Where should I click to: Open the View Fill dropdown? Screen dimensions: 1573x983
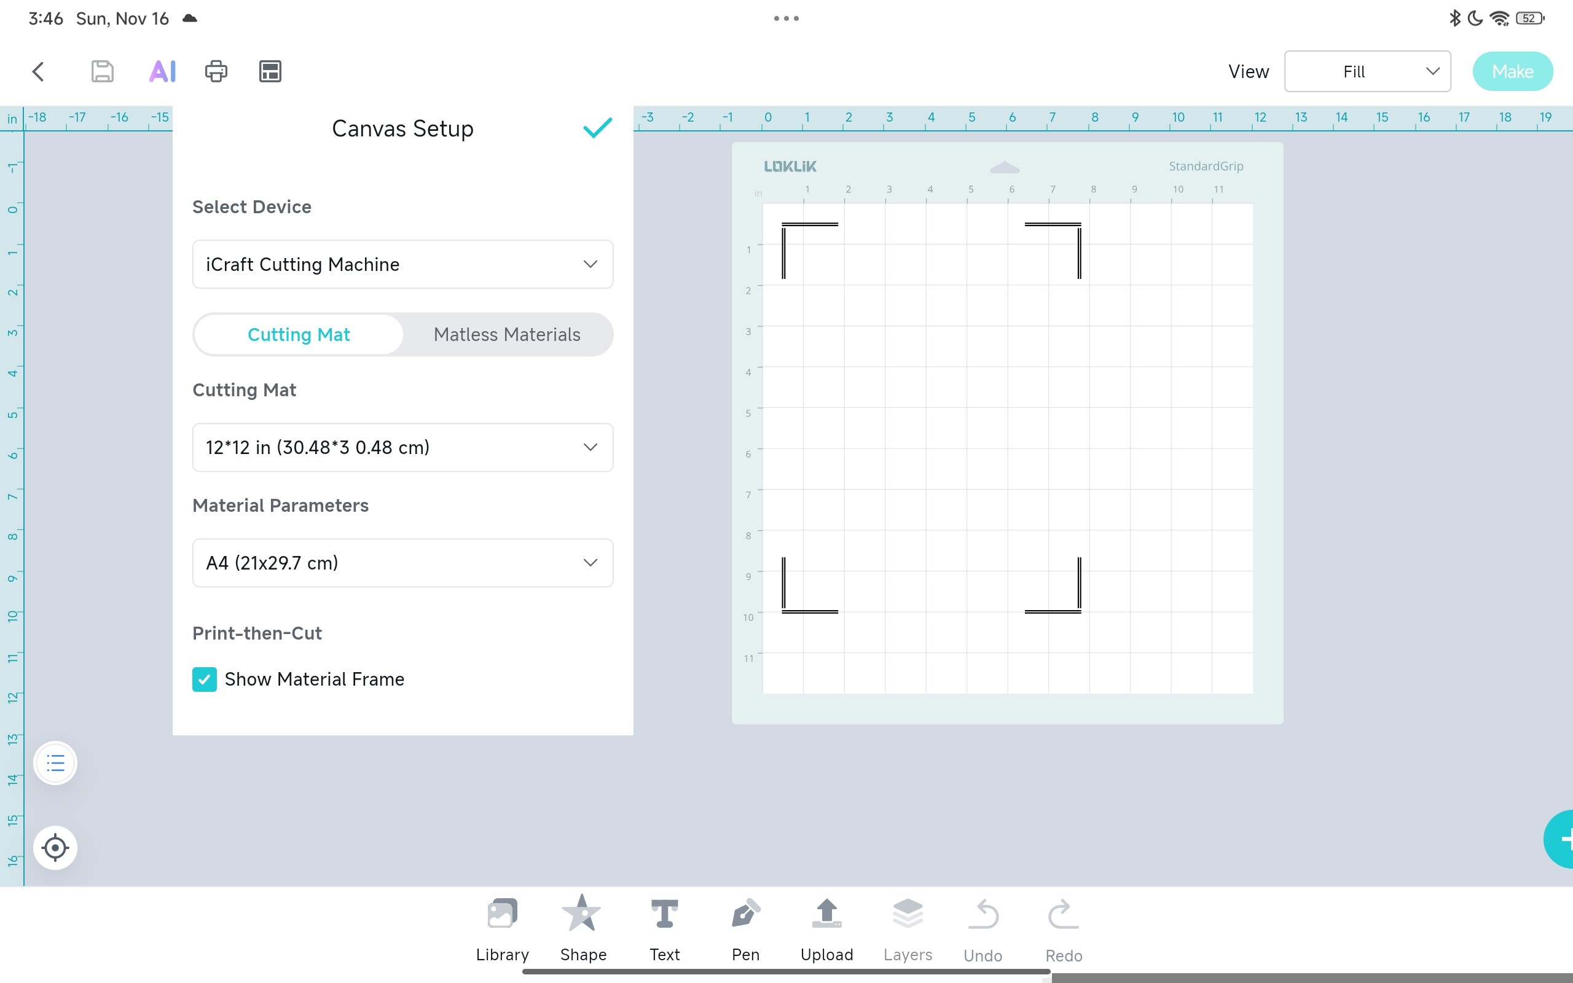click(x=1367, y=71)
